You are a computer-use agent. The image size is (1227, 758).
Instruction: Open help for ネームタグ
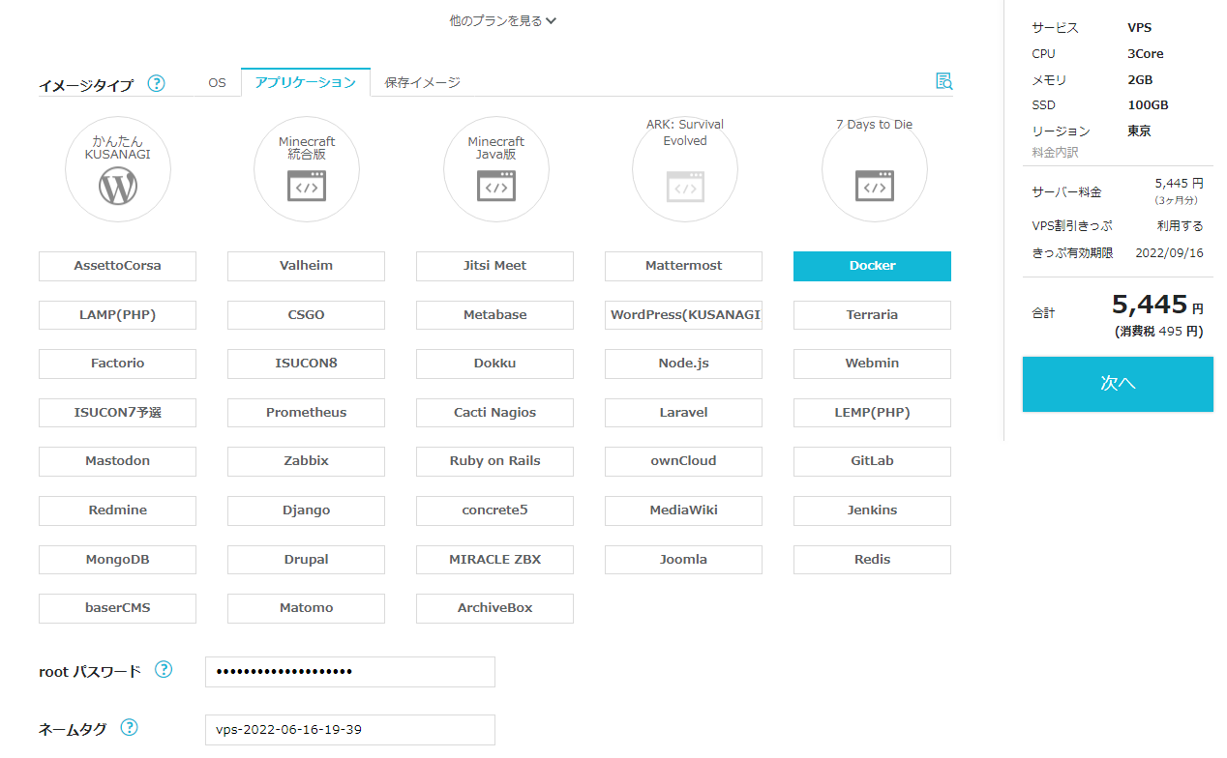click(129, 727)
